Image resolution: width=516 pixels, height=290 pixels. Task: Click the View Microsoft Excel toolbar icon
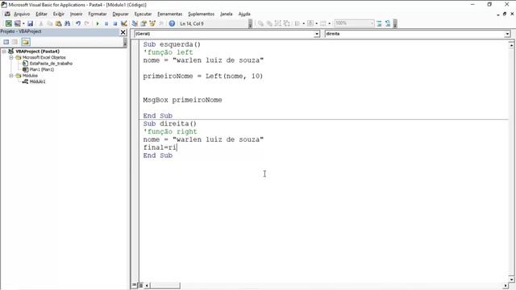[x=9, y=23]
